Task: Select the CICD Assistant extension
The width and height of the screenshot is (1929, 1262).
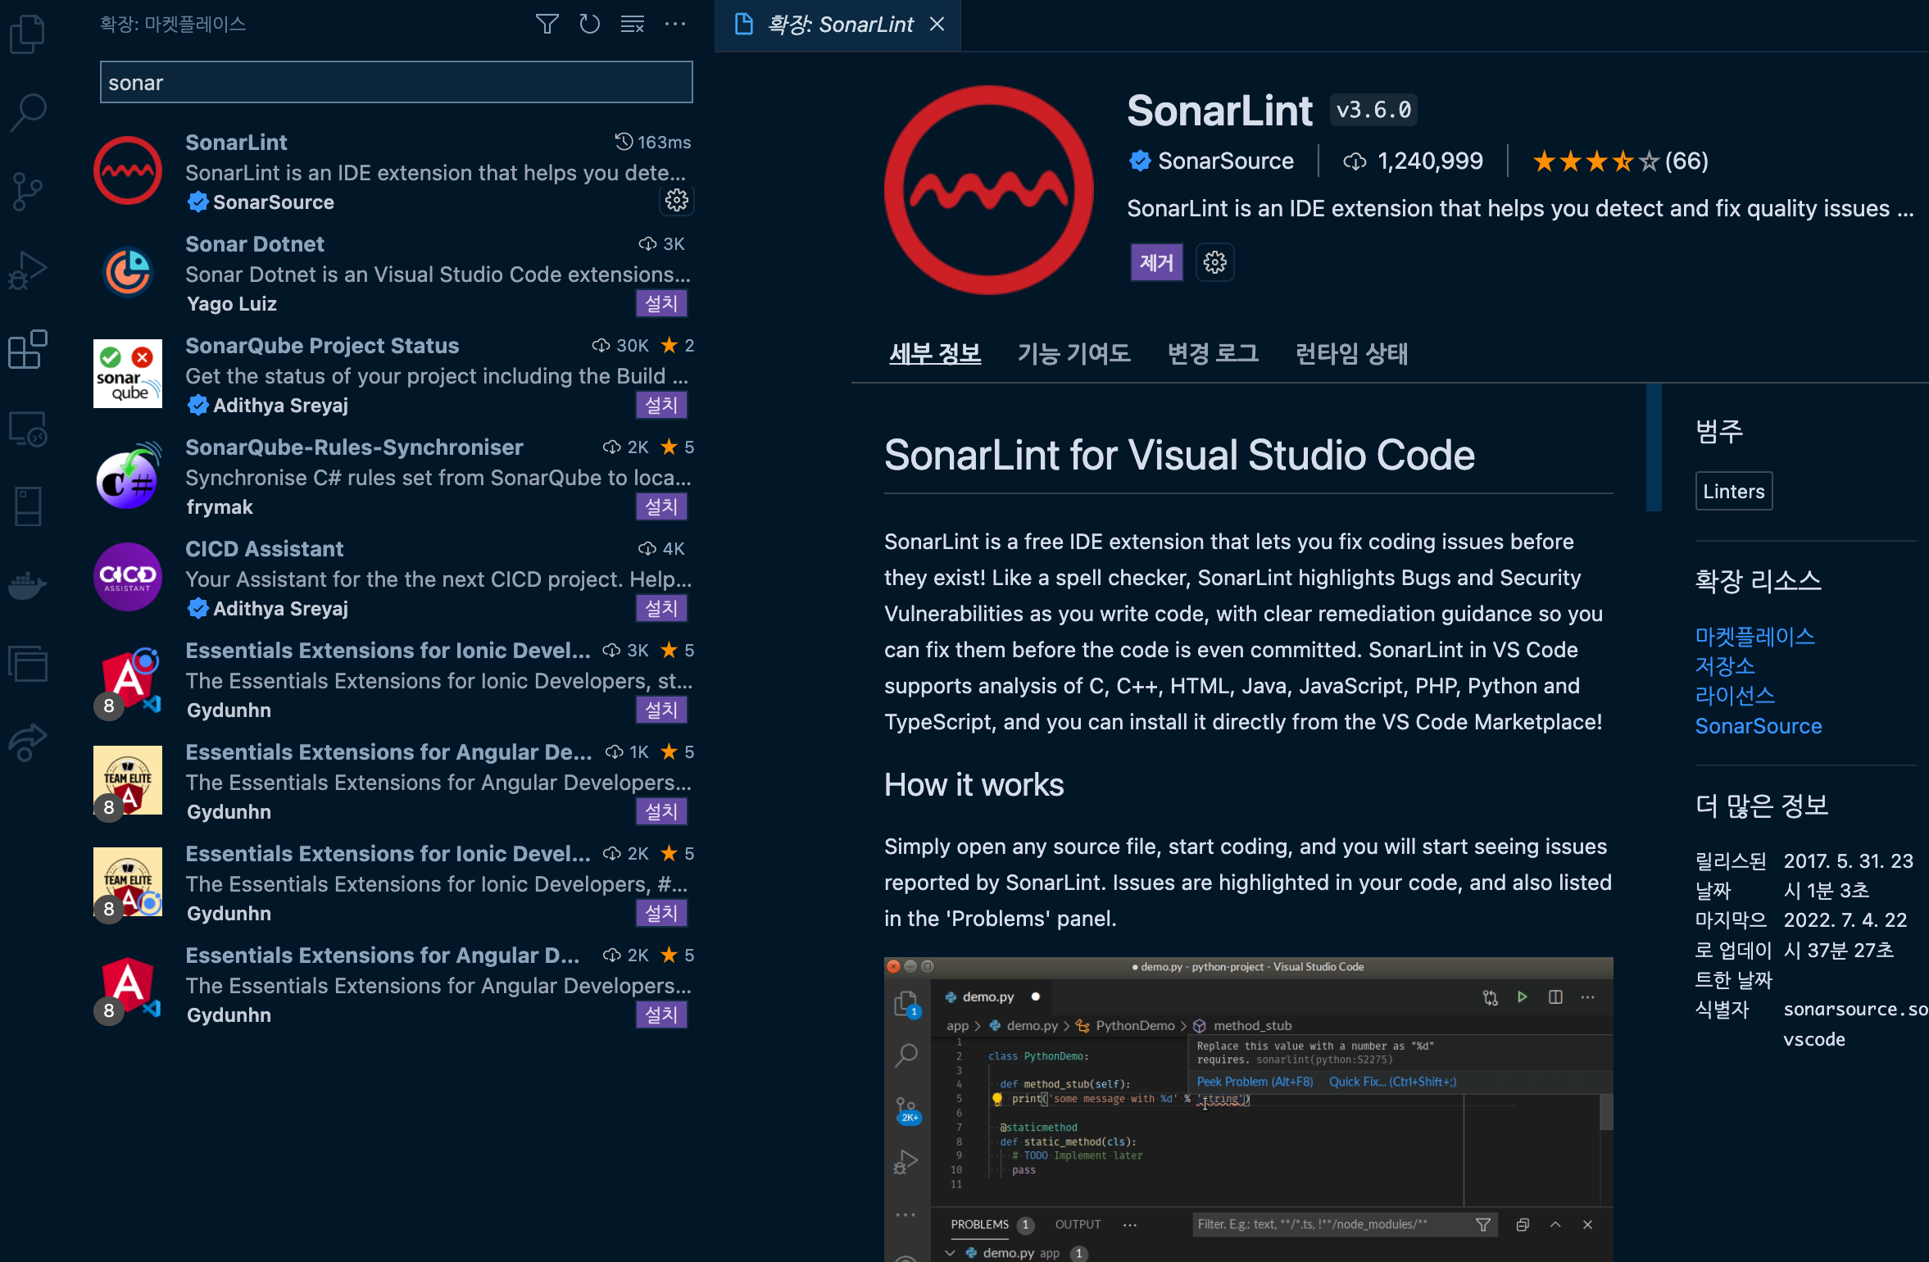Action: point(395,579)
